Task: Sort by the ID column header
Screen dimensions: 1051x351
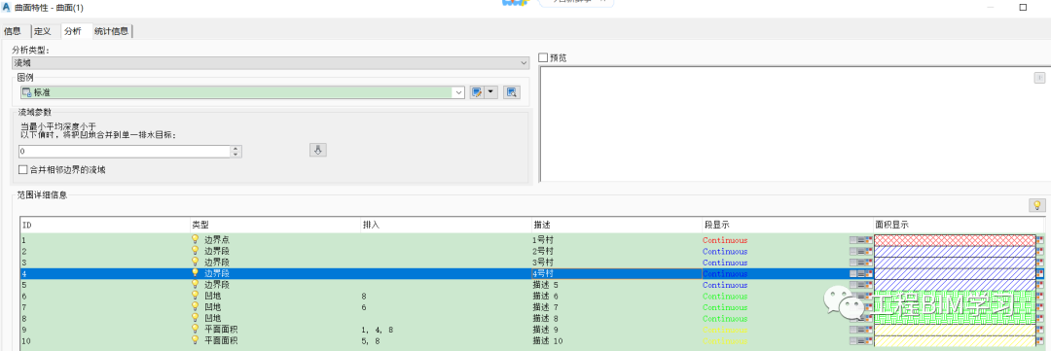Action: pos(106,225)
